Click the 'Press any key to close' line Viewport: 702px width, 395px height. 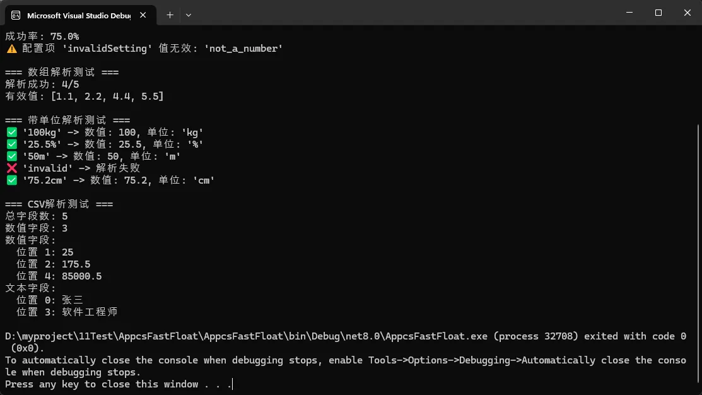119,384
